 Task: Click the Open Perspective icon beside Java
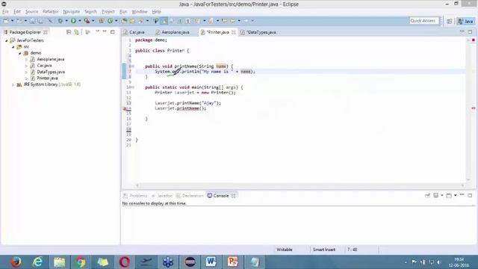click(450, 21)
